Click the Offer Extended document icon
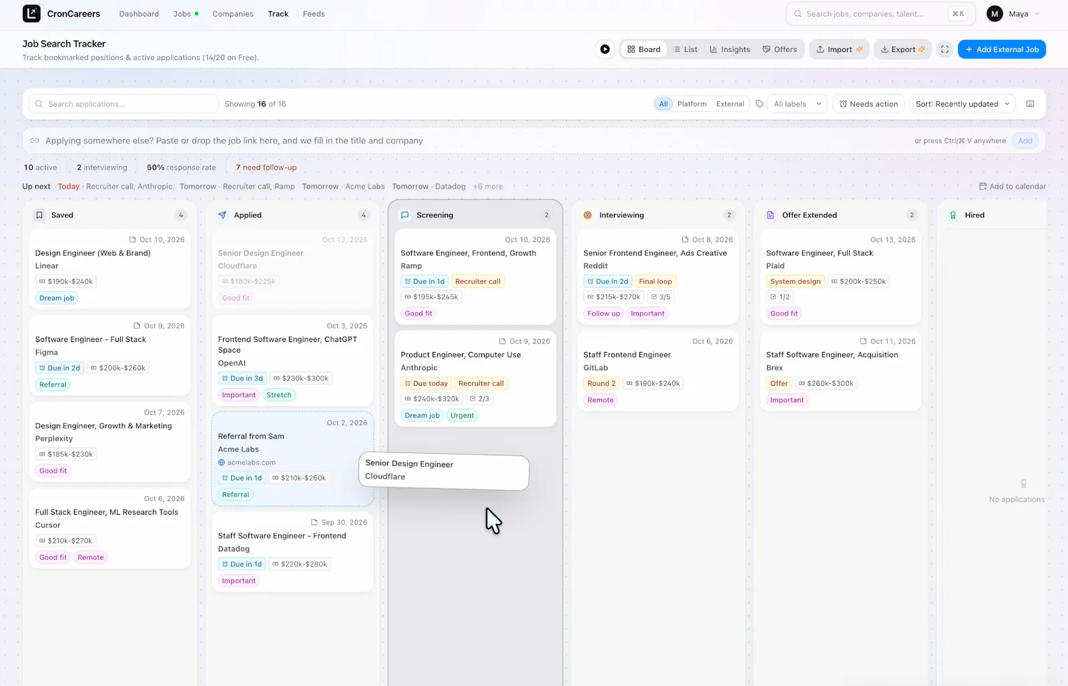 [x=770, y=215]
